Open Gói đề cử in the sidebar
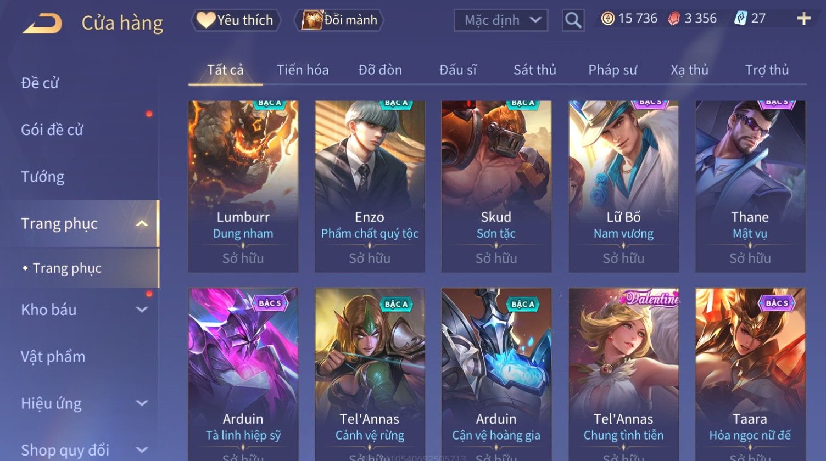The image size is (826, 461). click(52, 130)
